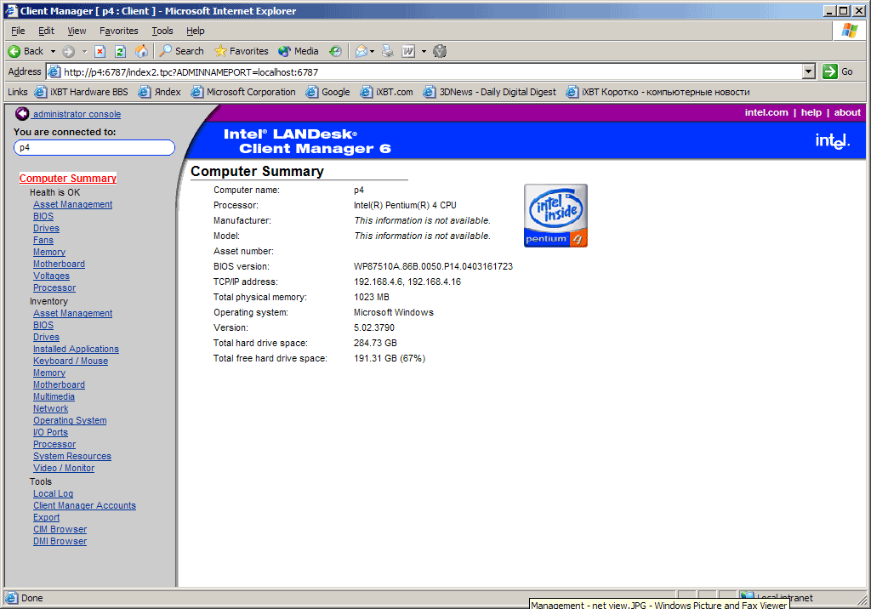Open the Яndex links bar bookmark

click(160, 92)
